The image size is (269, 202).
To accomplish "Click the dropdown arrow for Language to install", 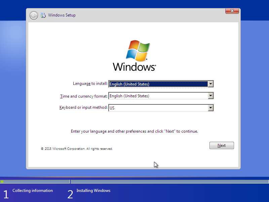I will point(211,84).
